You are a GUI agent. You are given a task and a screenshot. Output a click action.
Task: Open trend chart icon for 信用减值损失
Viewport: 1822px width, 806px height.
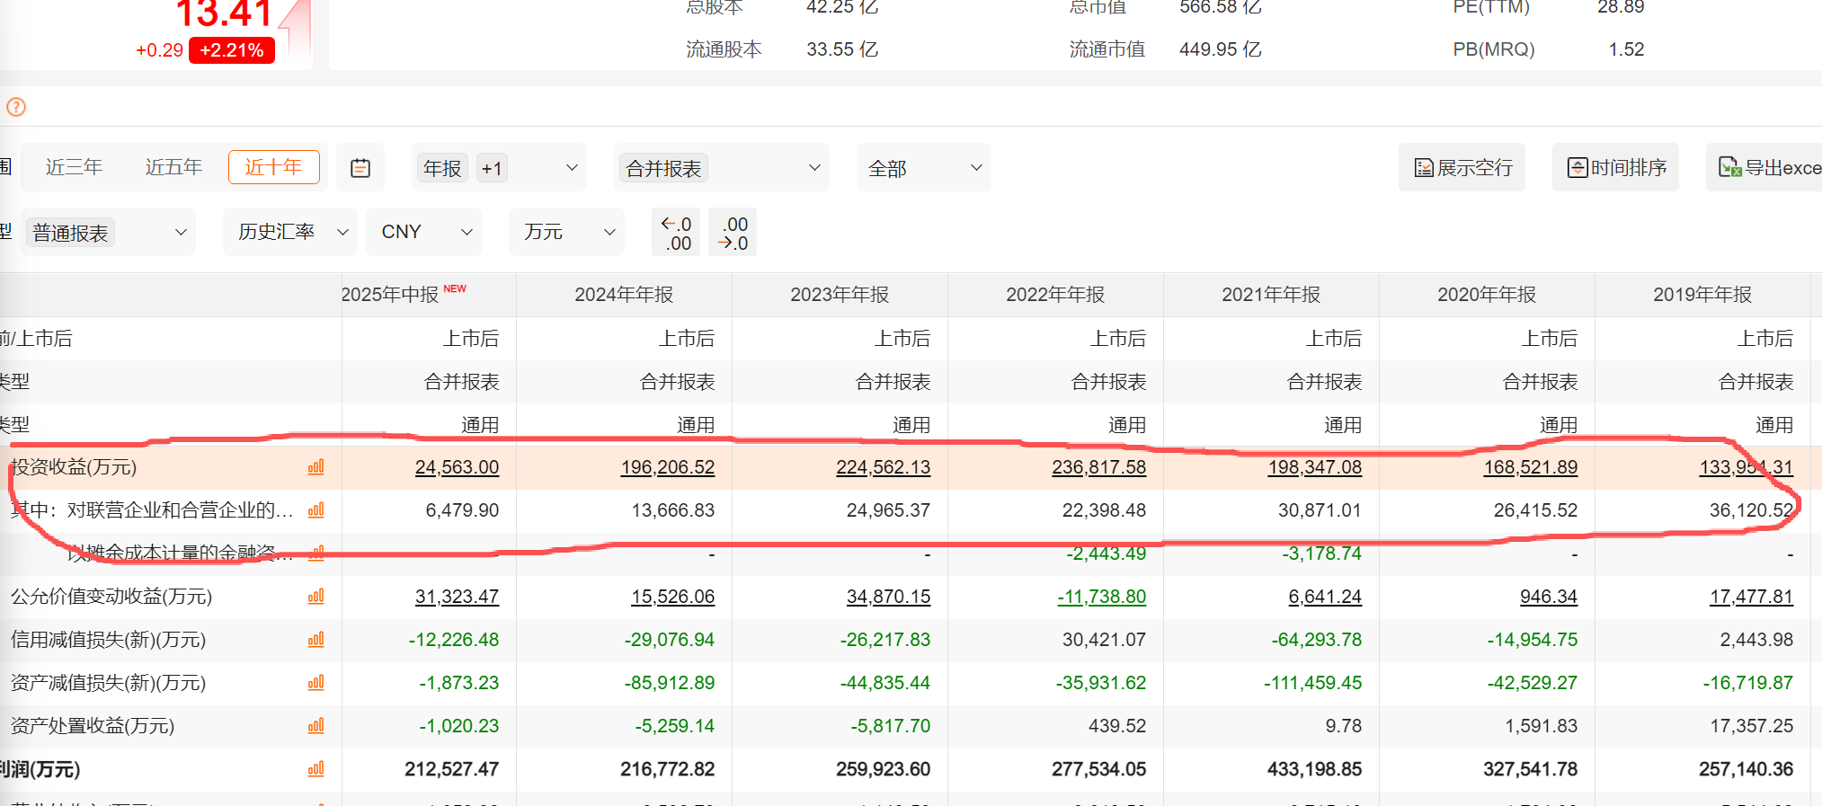[316, 640]
